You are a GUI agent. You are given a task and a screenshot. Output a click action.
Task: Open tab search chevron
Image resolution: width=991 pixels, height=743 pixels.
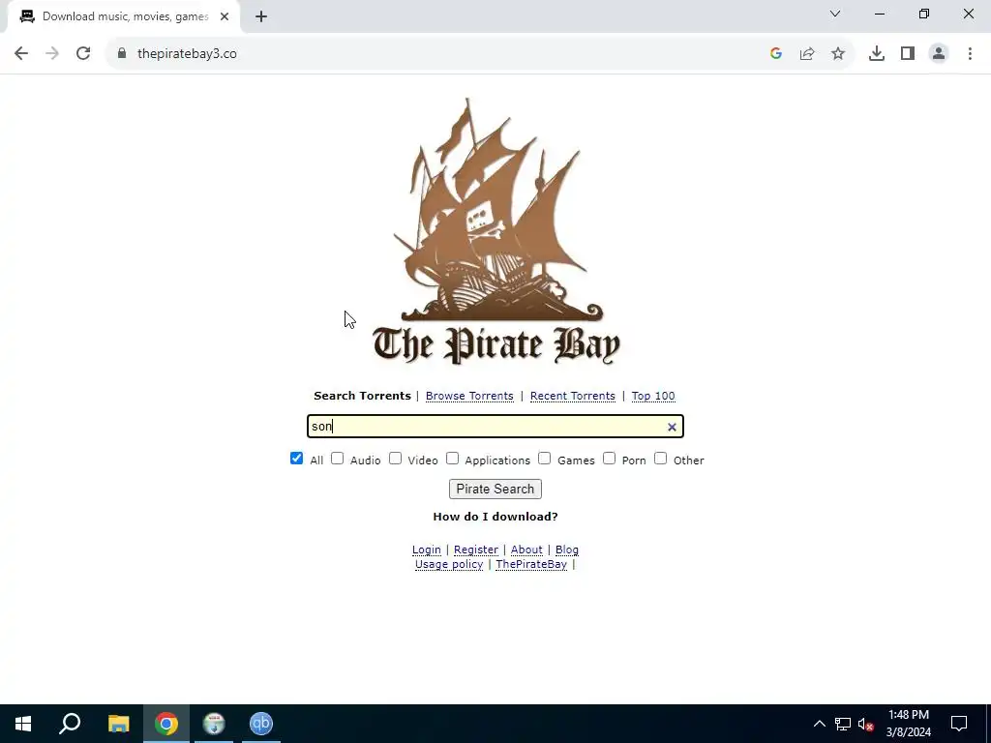click(x=835, y=14)
